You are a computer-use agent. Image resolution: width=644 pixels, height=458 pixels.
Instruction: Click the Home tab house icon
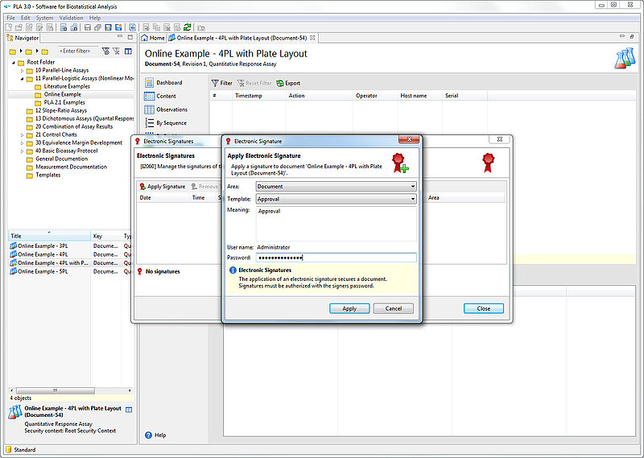tap(145, 38)
